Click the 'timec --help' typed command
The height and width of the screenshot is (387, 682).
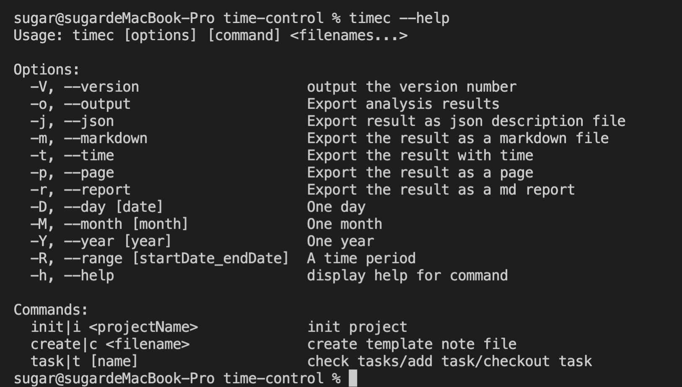tap(399, 18)
